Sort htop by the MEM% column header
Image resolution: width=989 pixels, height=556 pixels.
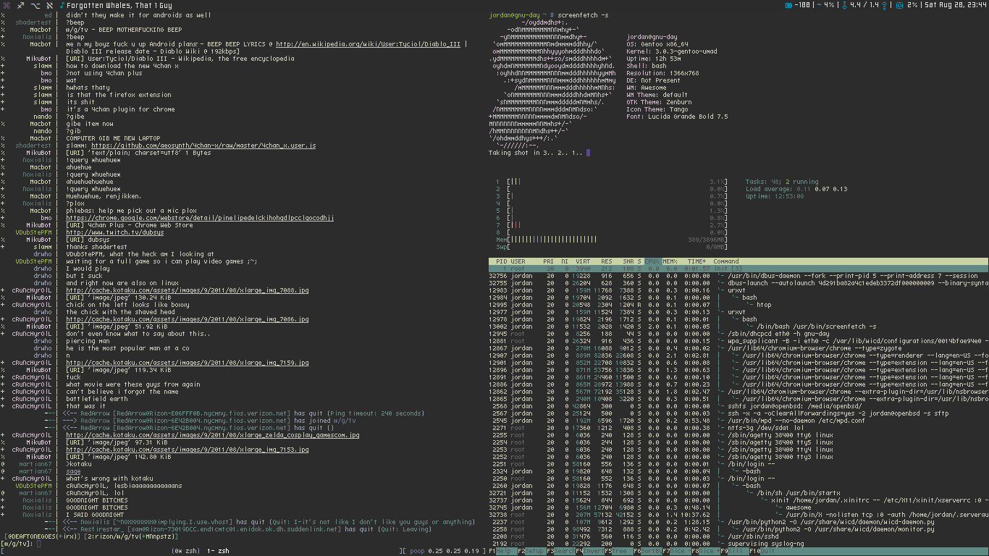[670, 261]
